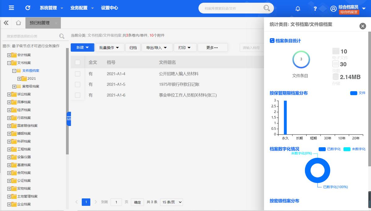Viewport: 371px width, 211px height.
Task: Open the 新建 dropdown menu
Action: click(x=82, y=47)
